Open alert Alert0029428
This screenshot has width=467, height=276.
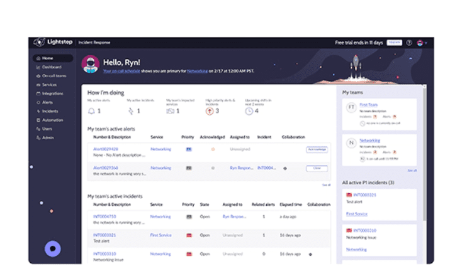[x=106, y=149]
